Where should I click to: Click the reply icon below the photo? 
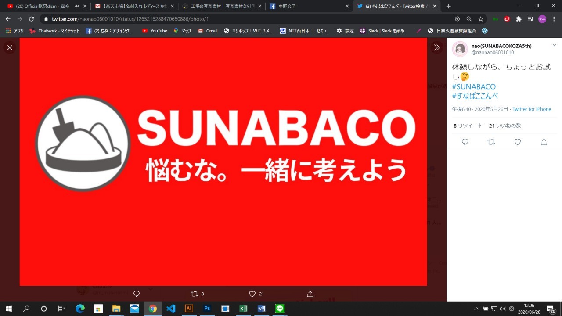(136, 294)
